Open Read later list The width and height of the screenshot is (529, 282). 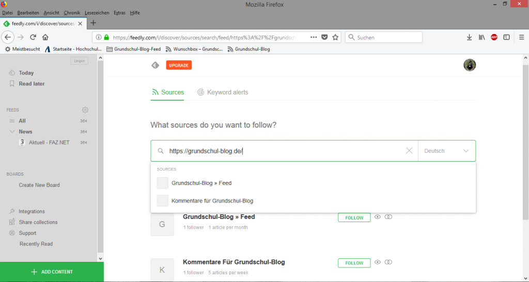click(x=32, y=84)
